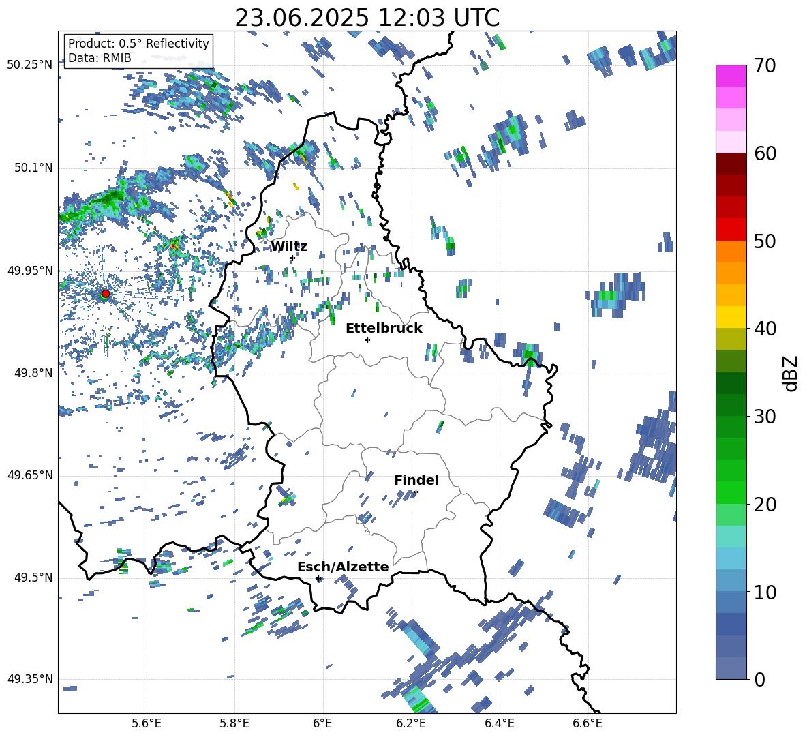Click the yellow colorbar swatch above 40
Screen dimensions: 807x737
pos(731,317)
